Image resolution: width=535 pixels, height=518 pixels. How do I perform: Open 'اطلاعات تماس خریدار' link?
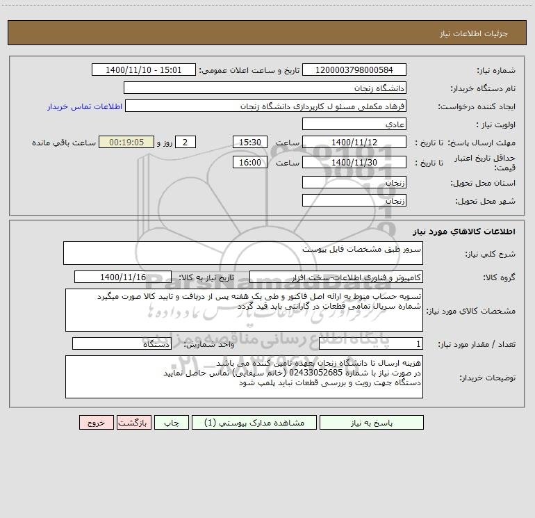coord(85,106)
